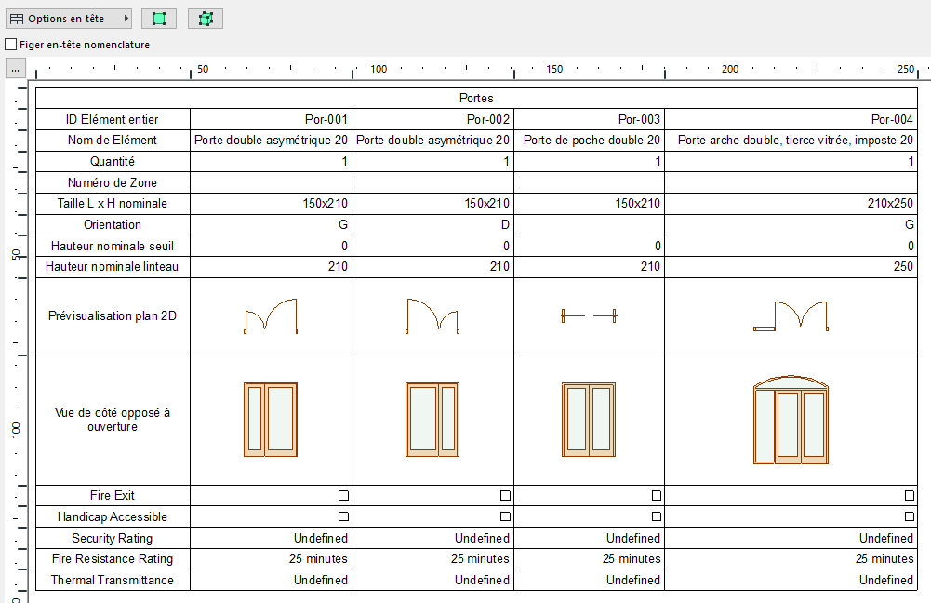Click the Handicap Accessible row header
Image resolution: width=931 pixels, height=603 pixels.
tap(113, 516)
